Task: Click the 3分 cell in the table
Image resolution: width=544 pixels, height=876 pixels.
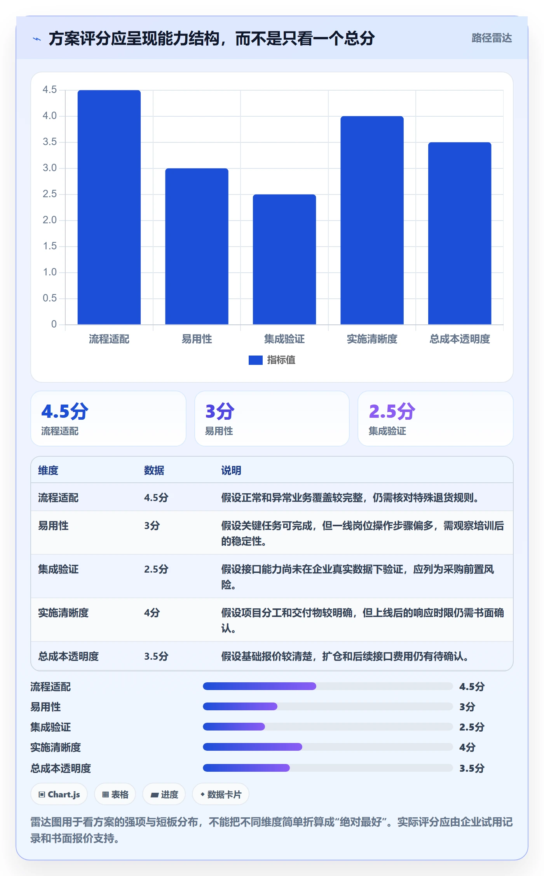Action: [152, 526]
